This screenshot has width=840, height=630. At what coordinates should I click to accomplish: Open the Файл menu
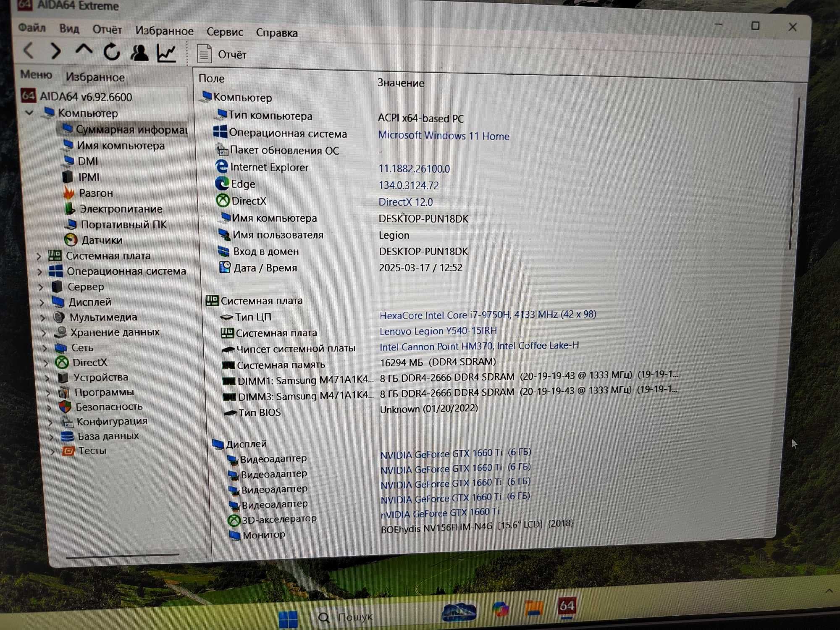[32, 28]
